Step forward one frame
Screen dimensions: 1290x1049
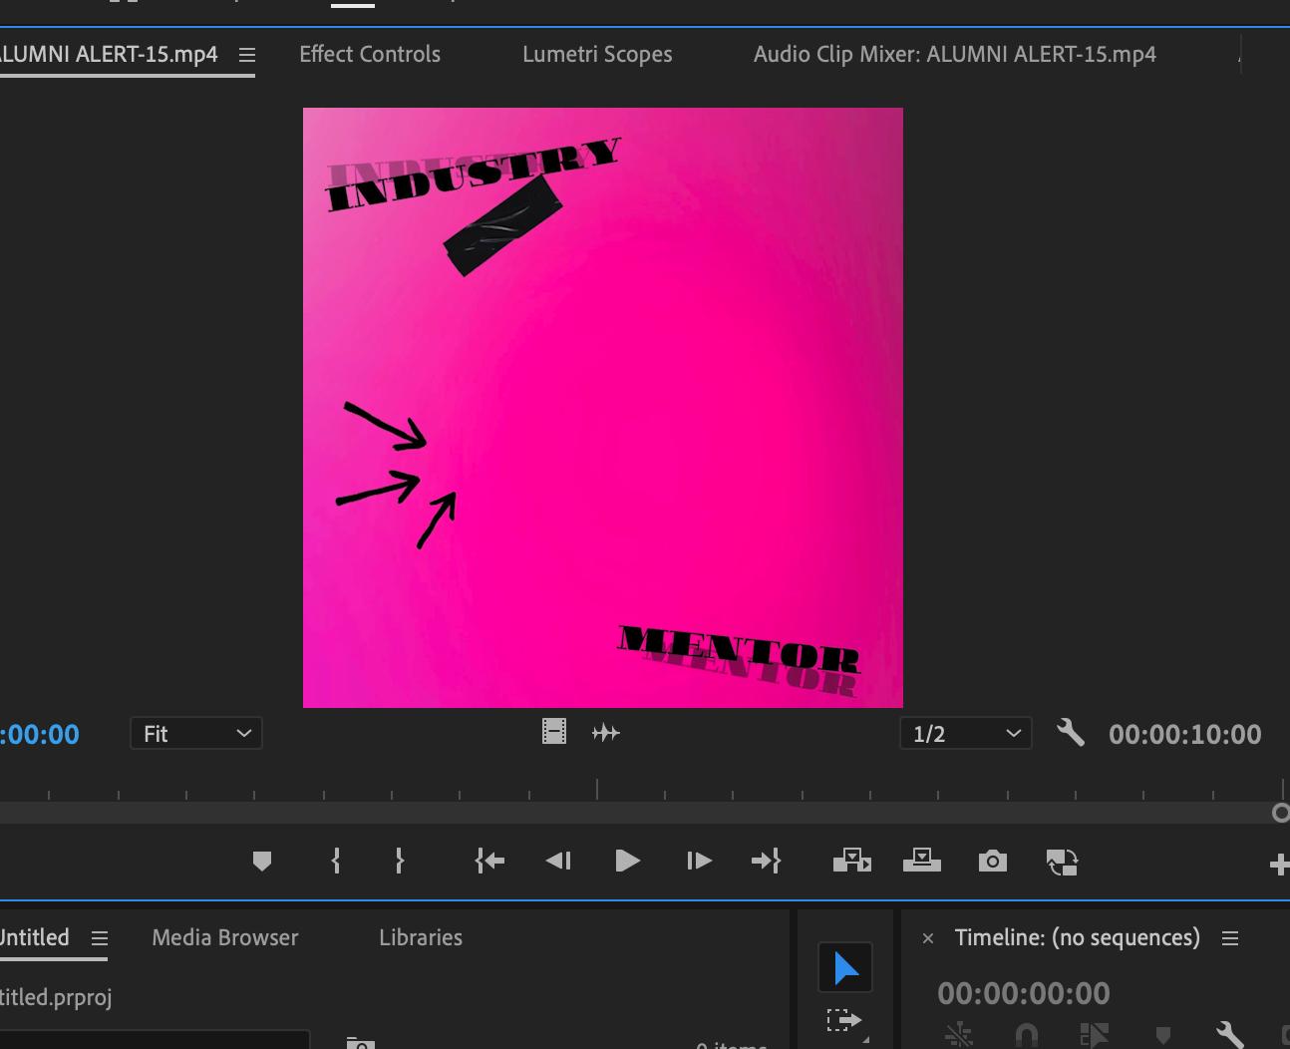[x=699, y=861]
